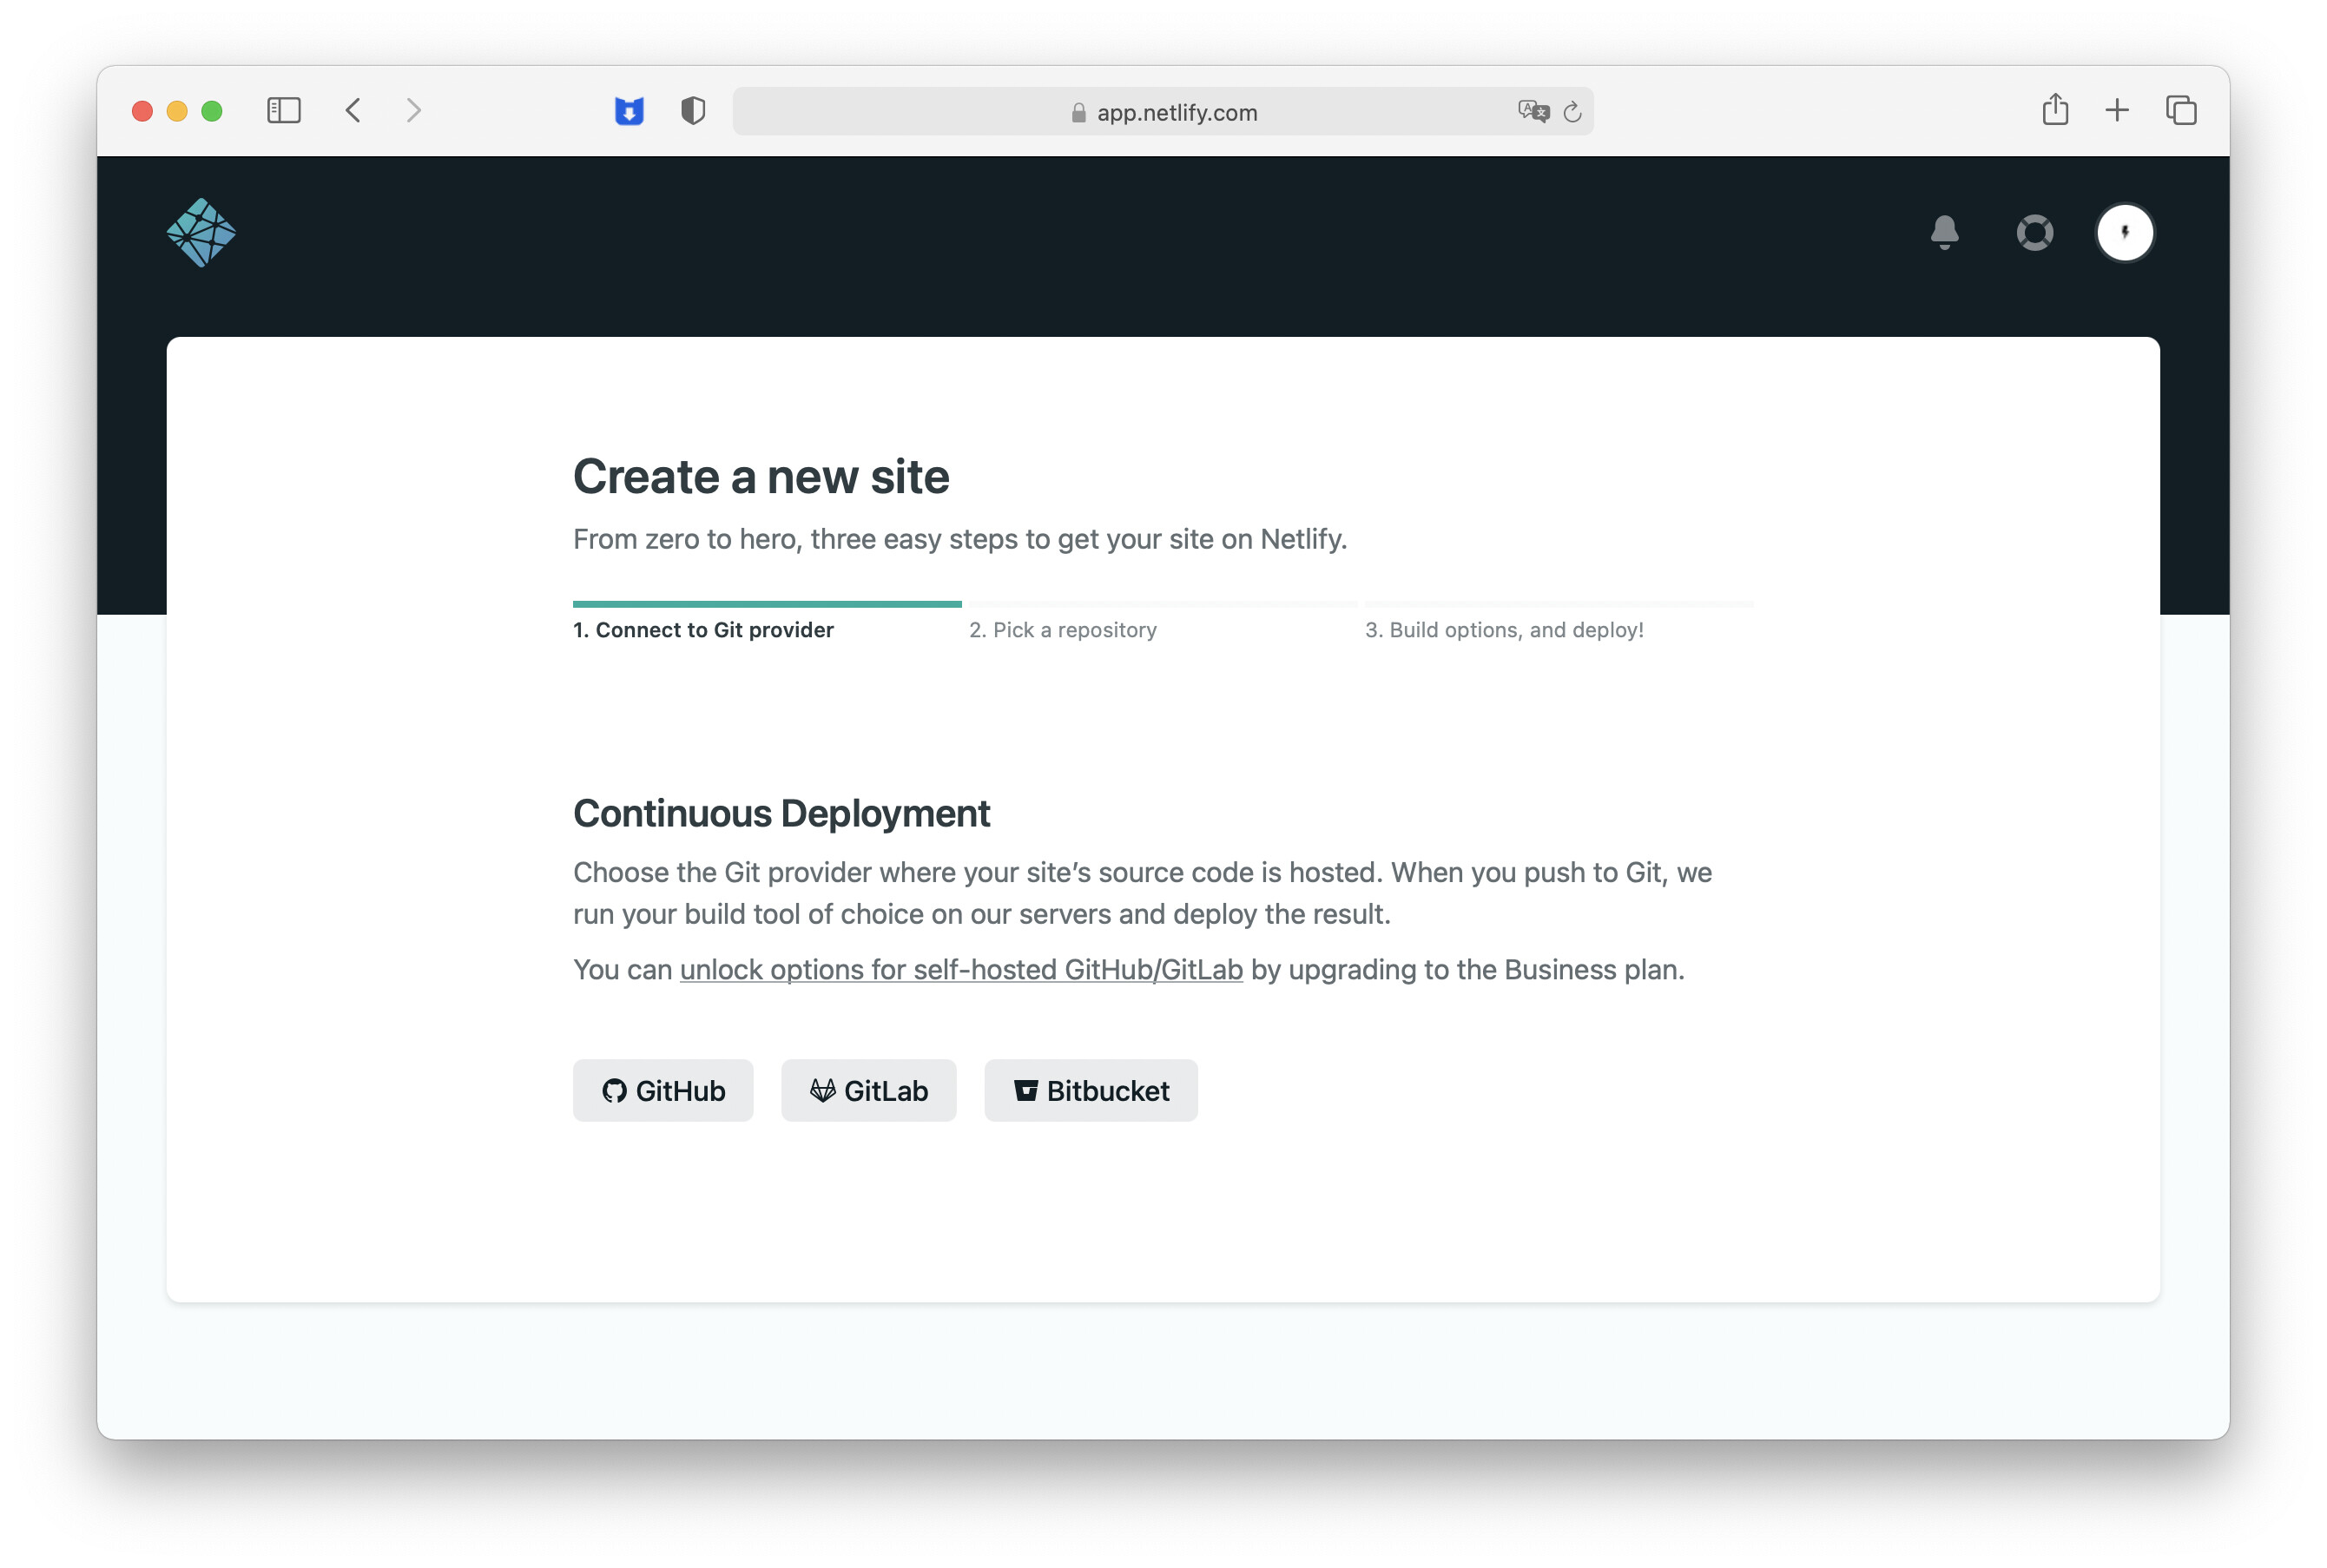
Task: Click the translate page icon
Action: point(1533,111)
